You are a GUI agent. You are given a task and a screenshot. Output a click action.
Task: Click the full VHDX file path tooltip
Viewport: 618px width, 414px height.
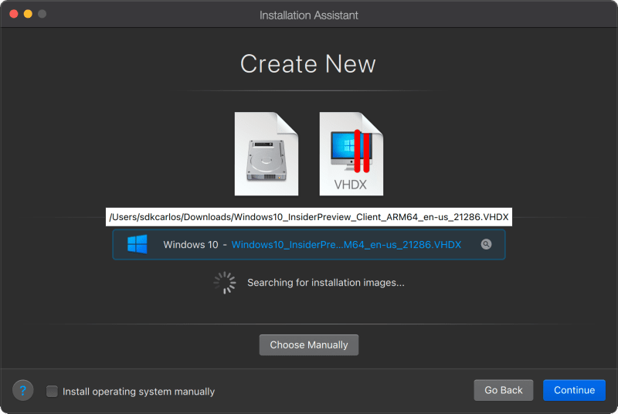309,216
